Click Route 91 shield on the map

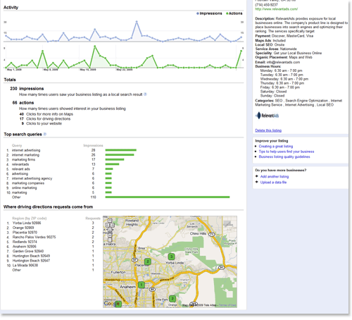[x=221, y=267]
